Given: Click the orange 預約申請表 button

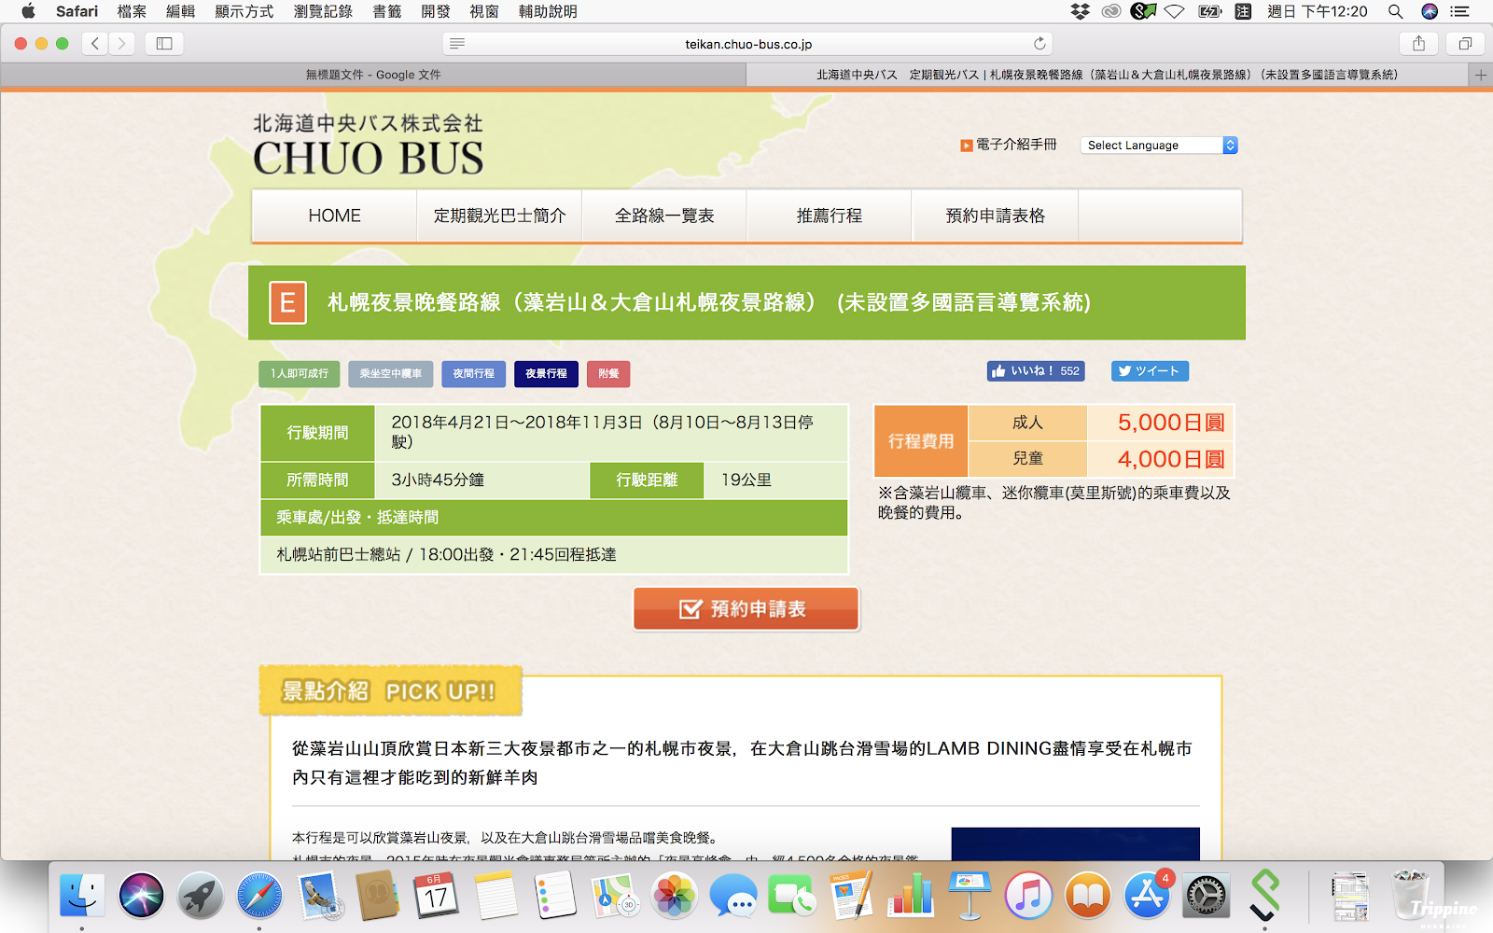Looking at the screenshot, I should click(746, 609).
